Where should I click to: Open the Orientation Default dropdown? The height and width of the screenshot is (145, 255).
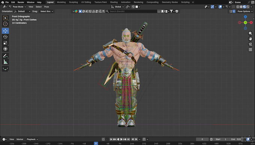tap(22, 11)
